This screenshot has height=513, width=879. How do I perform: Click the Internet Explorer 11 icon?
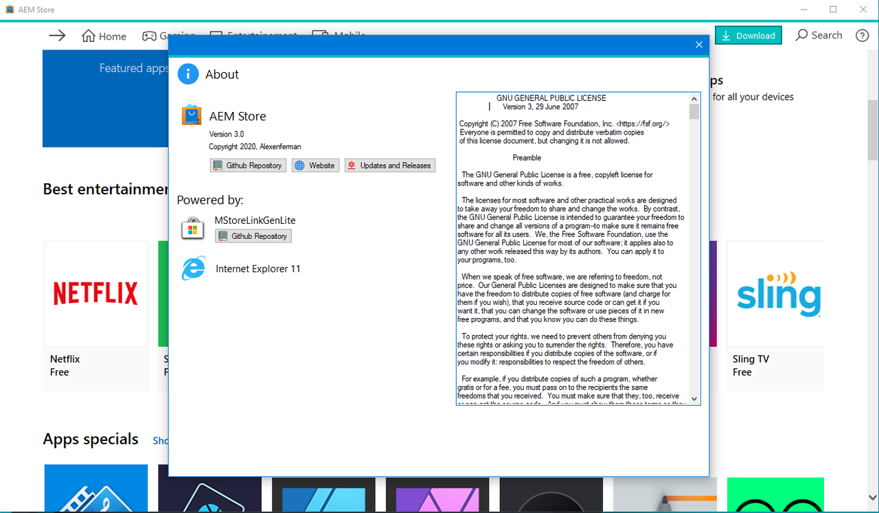pyautogui.click(x=193, y=269)
